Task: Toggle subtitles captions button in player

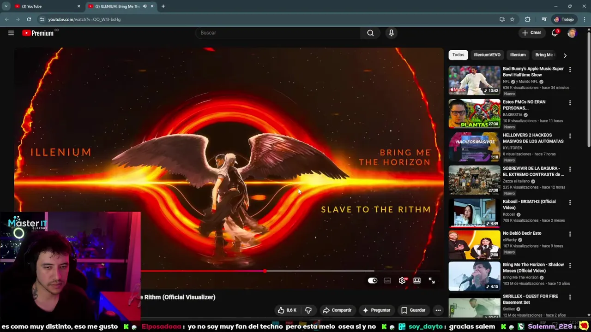Action: (x=387, y=280)
